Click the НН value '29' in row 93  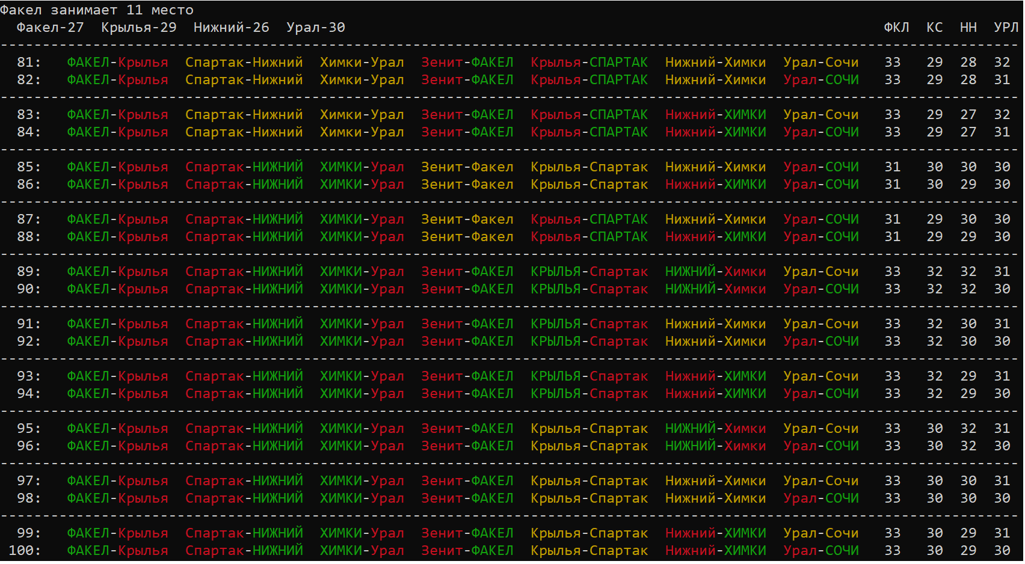pos(968,376)
